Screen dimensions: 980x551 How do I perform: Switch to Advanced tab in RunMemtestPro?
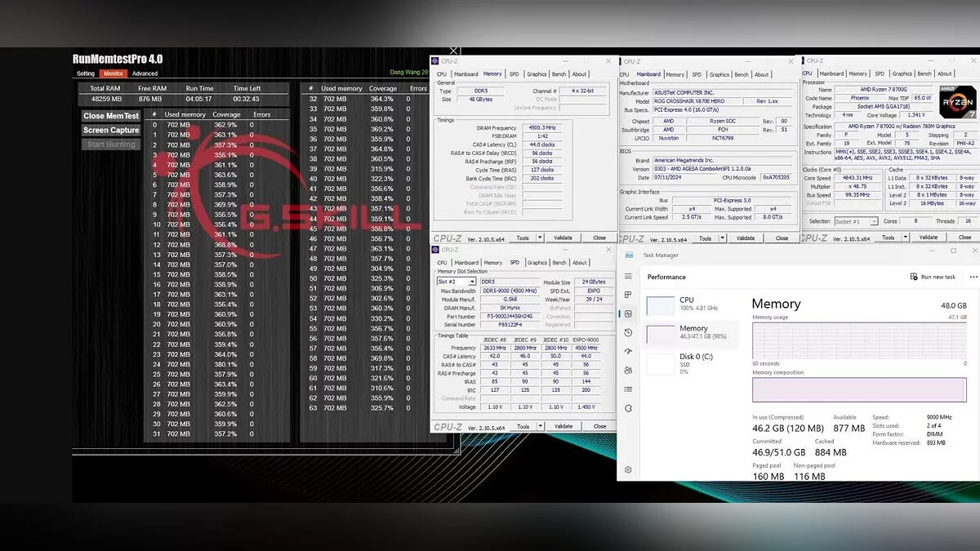pos(145,73)
